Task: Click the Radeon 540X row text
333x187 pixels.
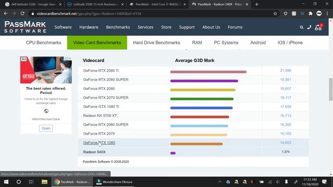Action: coord(94,152)
